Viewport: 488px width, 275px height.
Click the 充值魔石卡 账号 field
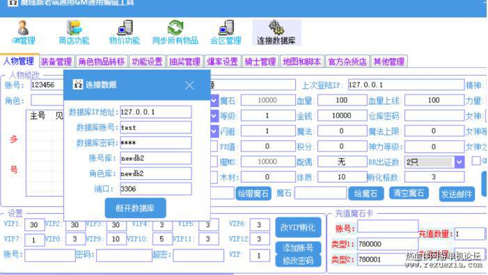(x=388, y=226)
